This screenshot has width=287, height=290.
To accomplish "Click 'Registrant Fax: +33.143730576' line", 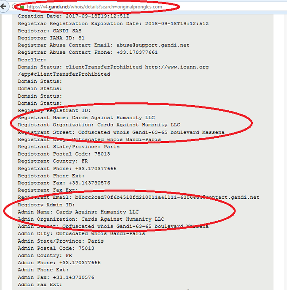I will click(64, 183).
